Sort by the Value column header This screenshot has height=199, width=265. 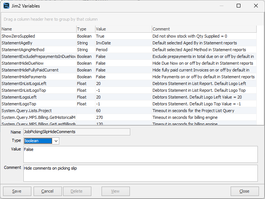click(x=123, y=29)
